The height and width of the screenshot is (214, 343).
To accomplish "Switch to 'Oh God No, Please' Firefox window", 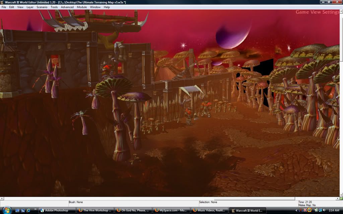I will point(133,211).
